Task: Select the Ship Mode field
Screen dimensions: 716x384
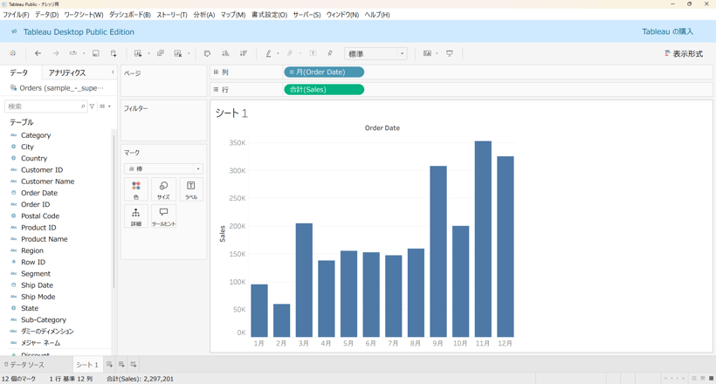Action: pos(38,297)
